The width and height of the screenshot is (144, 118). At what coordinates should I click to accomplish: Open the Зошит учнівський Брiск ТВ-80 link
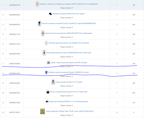tap(70, 111)
